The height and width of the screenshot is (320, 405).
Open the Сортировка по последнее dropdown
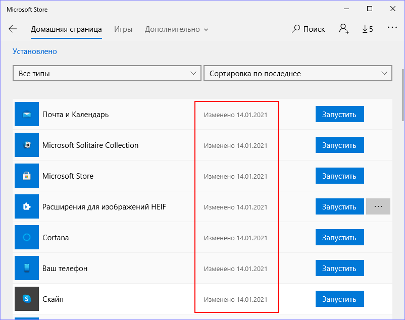tap(298, 73)
